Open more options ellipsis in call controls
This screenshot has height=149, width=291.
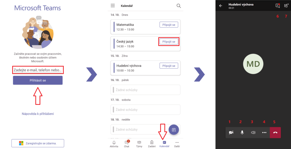coord(264,133)
